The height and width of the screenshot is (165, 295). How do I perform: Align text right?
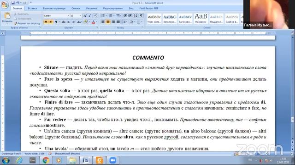click(x=113, y=22)
